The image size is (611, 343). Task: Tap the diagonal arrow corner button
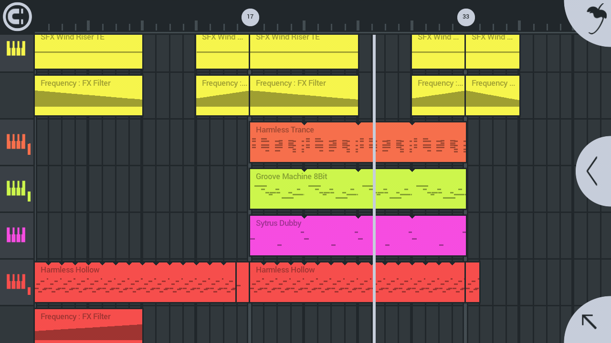[589, 322]
